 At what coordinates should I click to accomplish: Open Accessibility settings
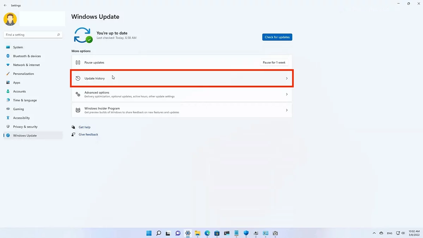coord(33,118)
